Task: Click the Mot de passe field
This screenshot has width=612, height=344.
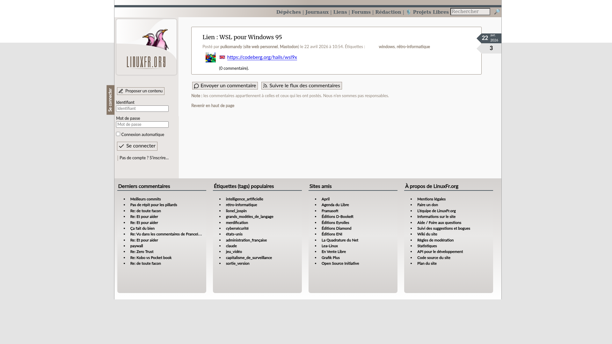Action: 142,125
